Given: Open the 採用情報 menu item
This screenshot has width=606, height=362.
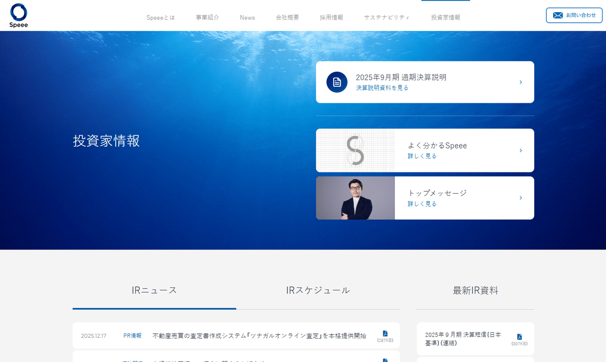Looking at the screenshot, I should point(331,17).
